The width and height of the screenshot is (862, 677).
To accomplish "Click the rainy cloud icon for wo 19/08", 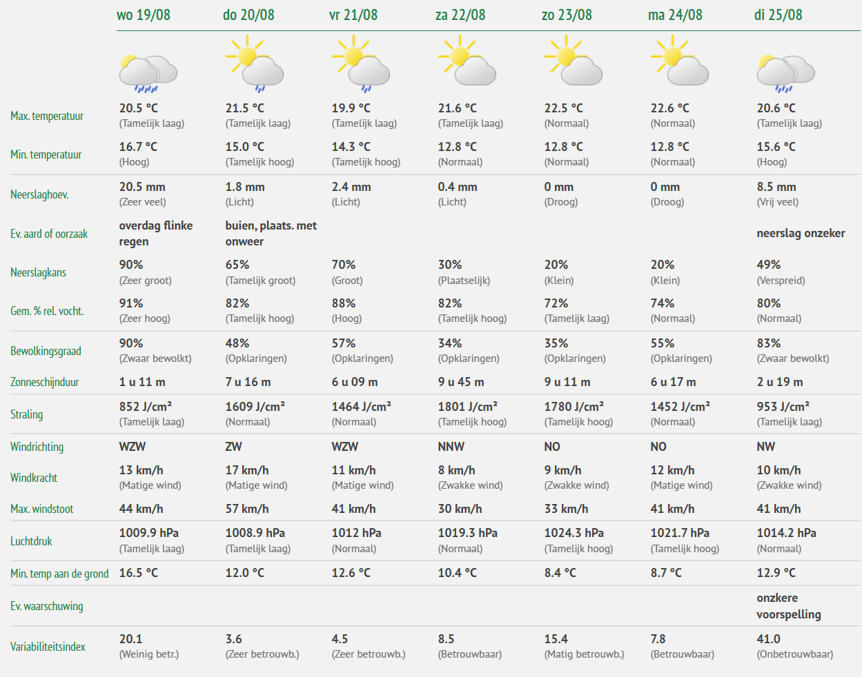I will pyautogui.click(x=148, y=74).
